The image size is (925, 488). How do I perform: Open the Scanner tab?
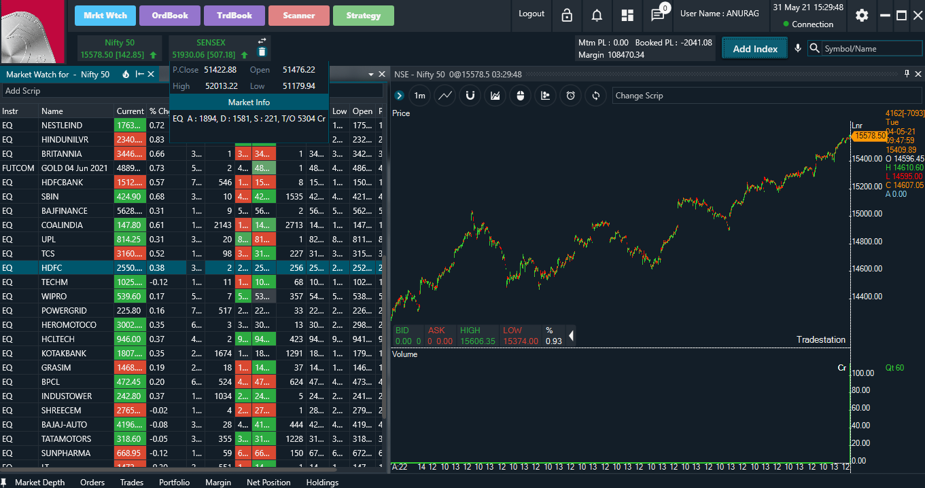click(x=299, y=16)
